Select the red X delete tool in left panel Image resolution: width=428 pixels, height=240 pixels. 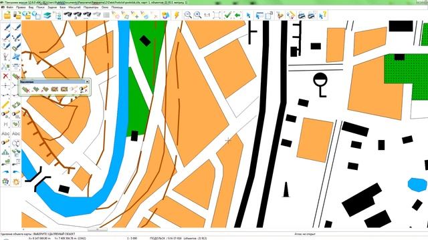(x=5, y=76)
